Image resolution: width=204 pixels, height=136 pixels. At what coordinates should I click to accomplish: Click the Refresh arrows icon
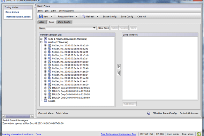[x=84, y=16]
